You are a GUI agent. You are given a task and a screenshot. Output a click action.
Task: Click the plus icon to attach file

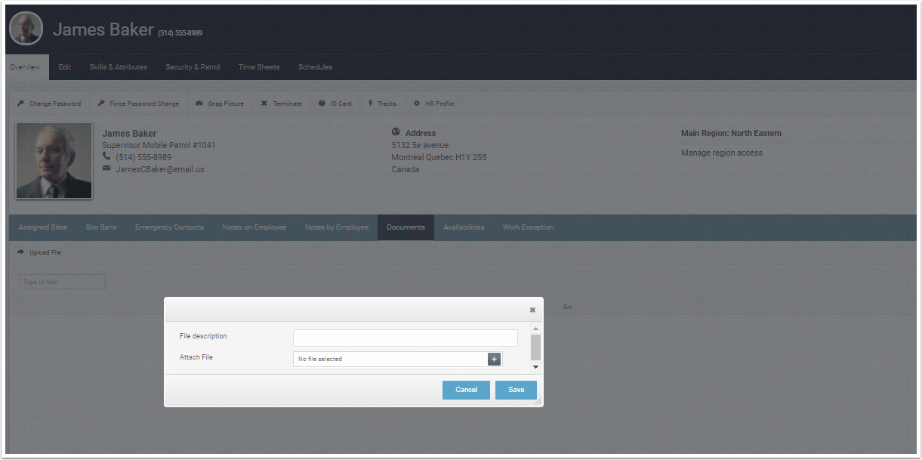494,360
